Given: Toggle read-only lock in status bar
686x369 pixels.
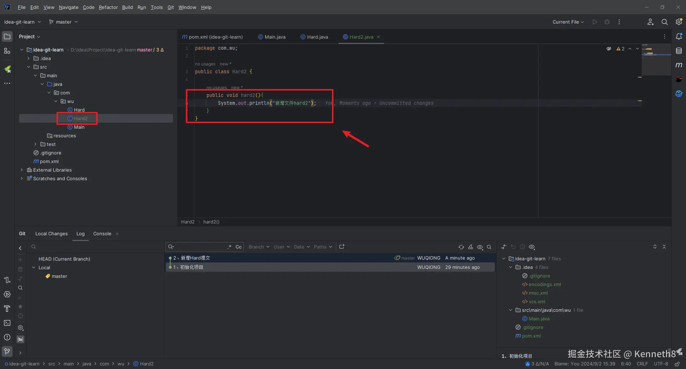Looking at the screenshot, I should pos(677,364).
